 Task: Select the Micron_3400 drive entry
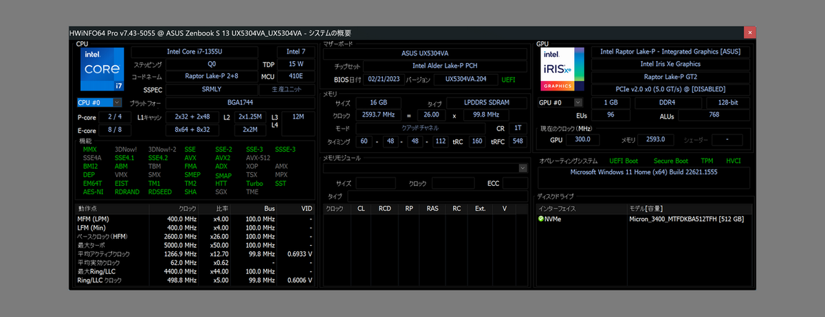pyautogui.click(x=686, y=220)
